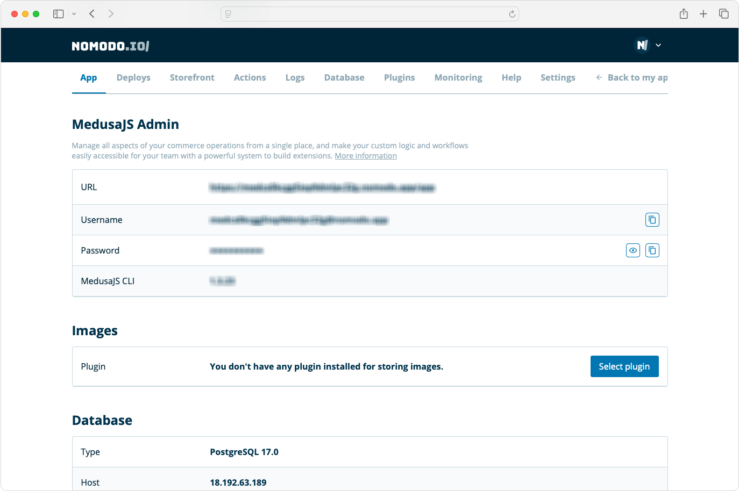Image resolution: width=739 pixels, height=491 pixels.
Task: Click the browser address bar
Action: point(370,14)
